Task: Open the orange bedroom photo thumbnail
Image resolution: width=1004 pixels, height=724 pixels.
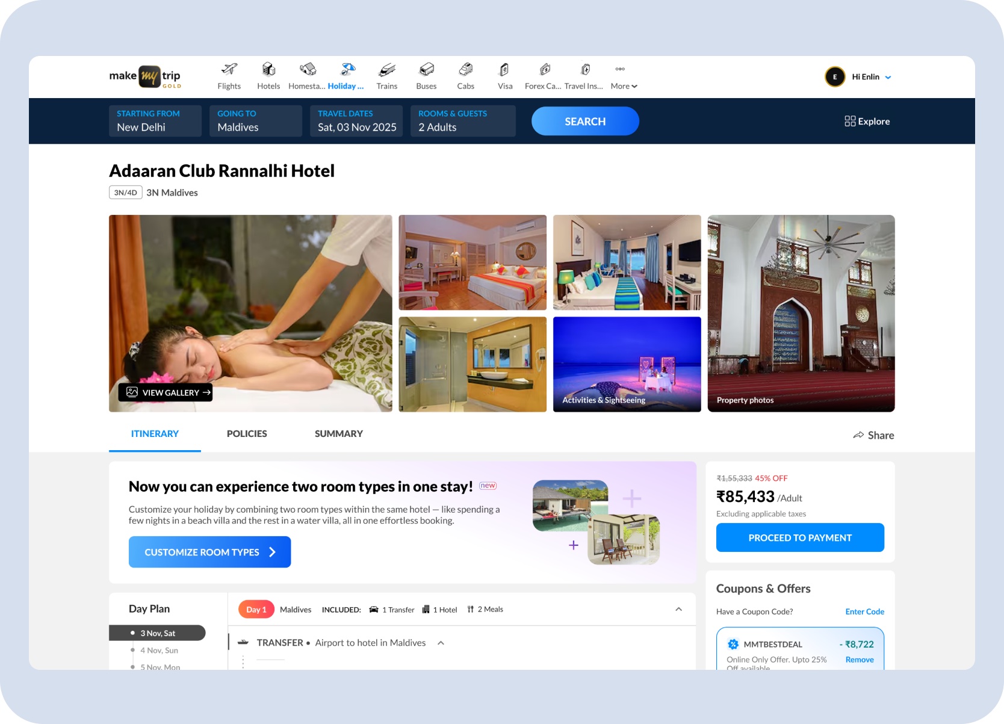Action: pos(473,262)
